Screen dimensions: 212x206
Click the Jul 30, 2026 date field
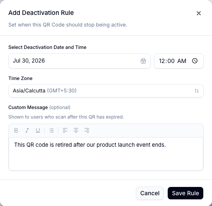click(x=79, y=61)
